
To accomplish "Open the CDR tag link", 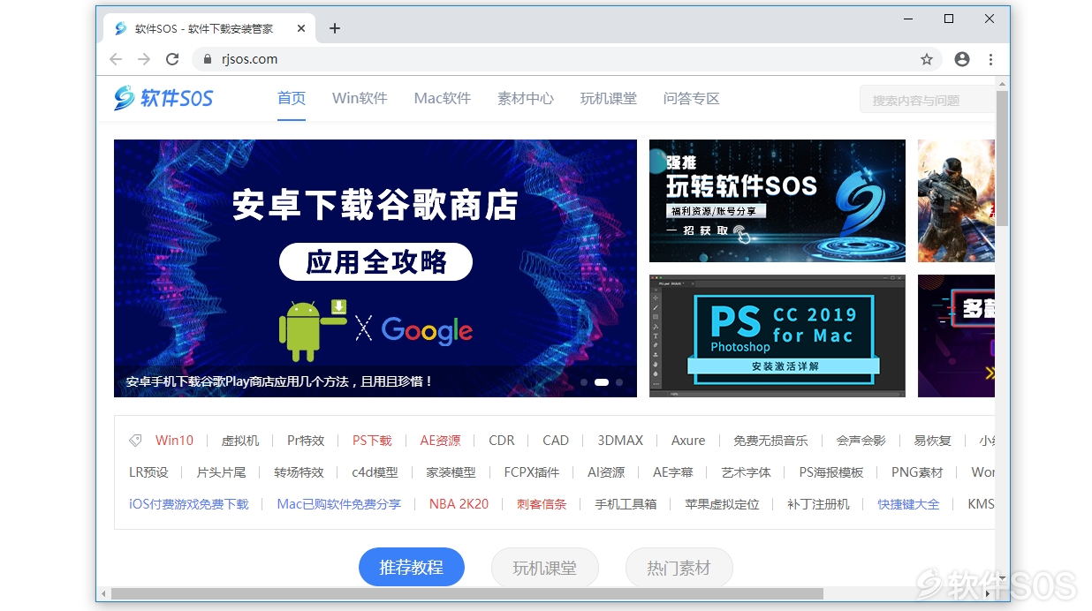I will coord(502,440).
